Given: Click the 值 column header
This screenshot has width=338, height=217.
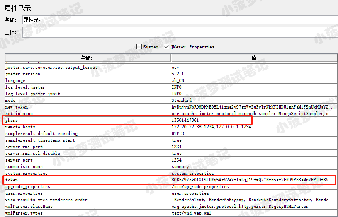Looking at the screenshot, I should 254,58.
